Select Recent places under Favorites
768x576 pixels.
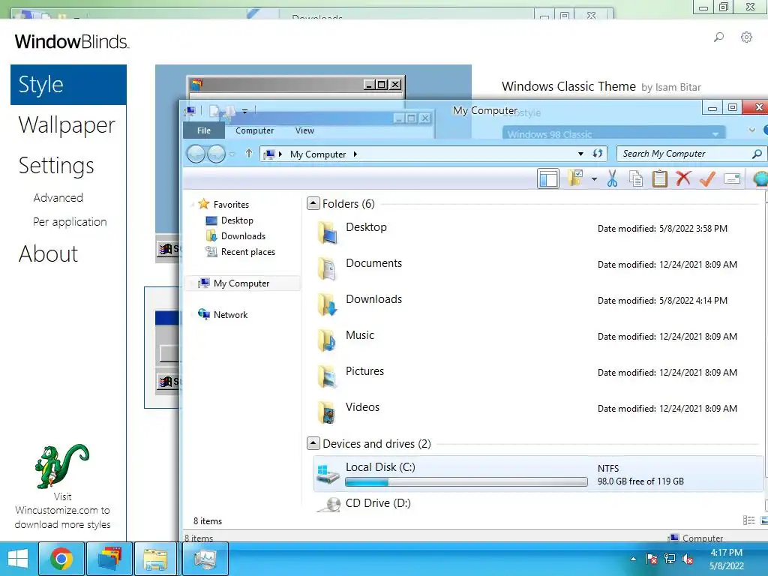click(x=247, y=252)
